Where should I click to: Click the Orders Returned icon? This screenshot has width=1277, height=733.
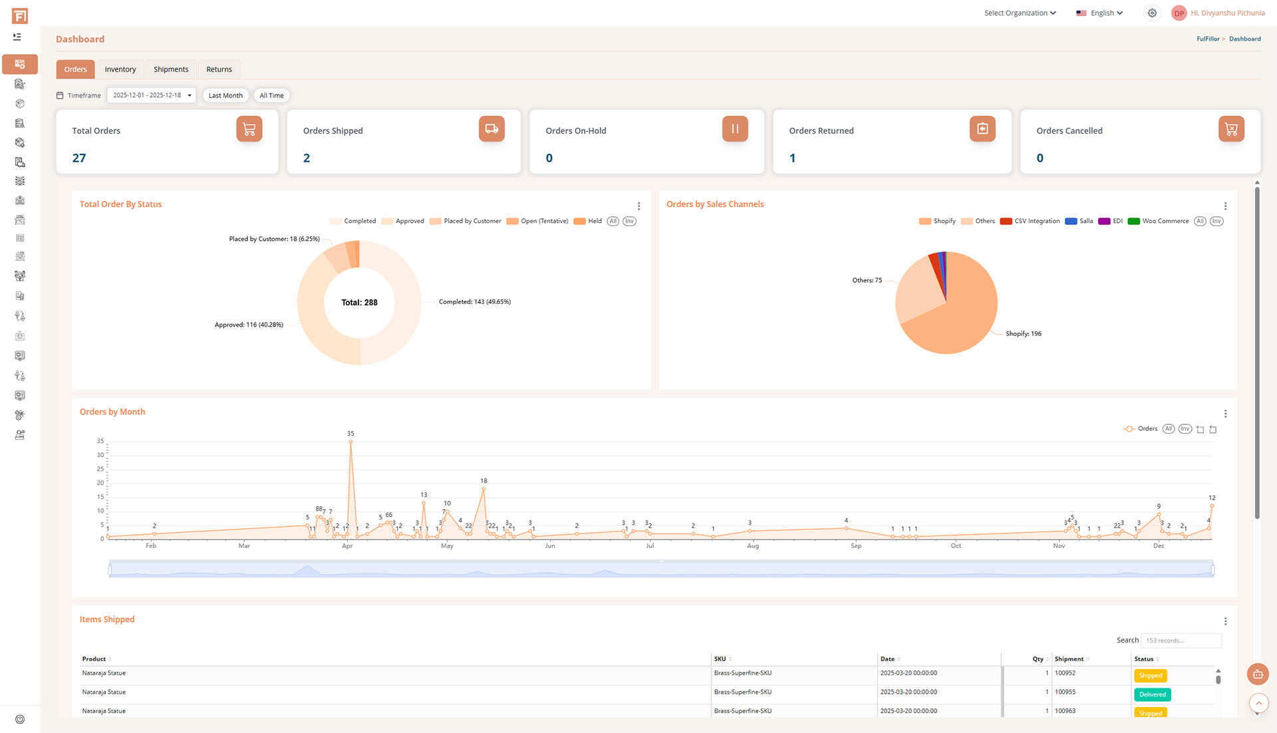[982, 129]
